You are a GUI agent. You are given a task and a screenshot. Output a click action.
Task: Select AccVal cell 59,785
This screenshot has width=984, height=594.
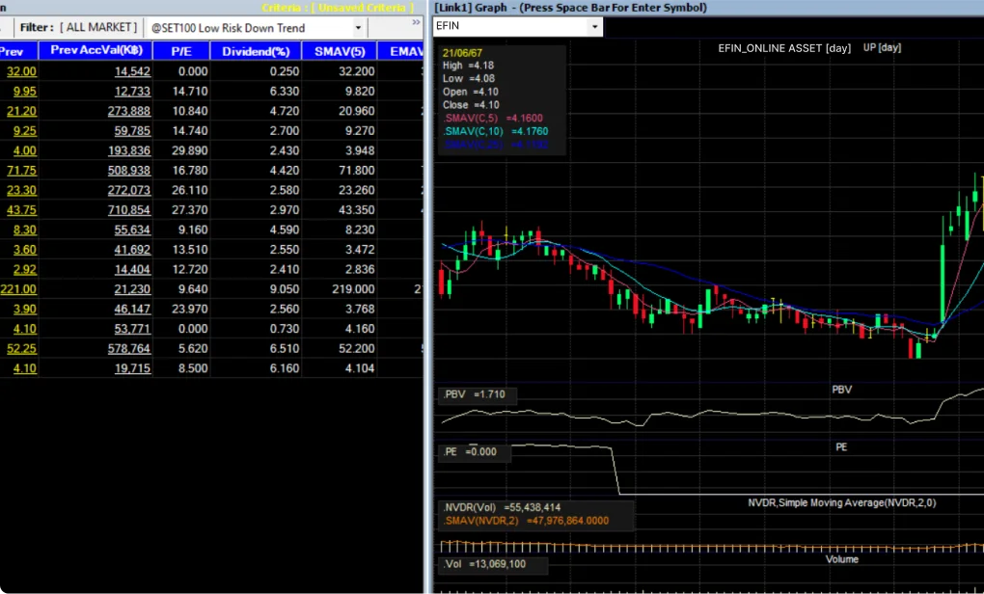coord(132,131)
